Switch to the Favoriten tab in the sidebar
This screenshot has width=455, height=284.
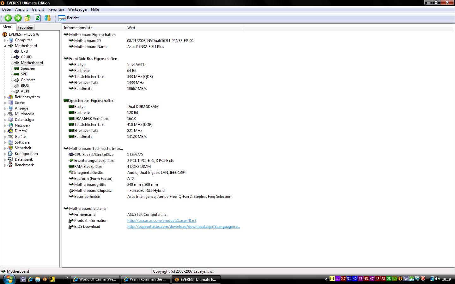pyautogui.click(x=25, y=27)
